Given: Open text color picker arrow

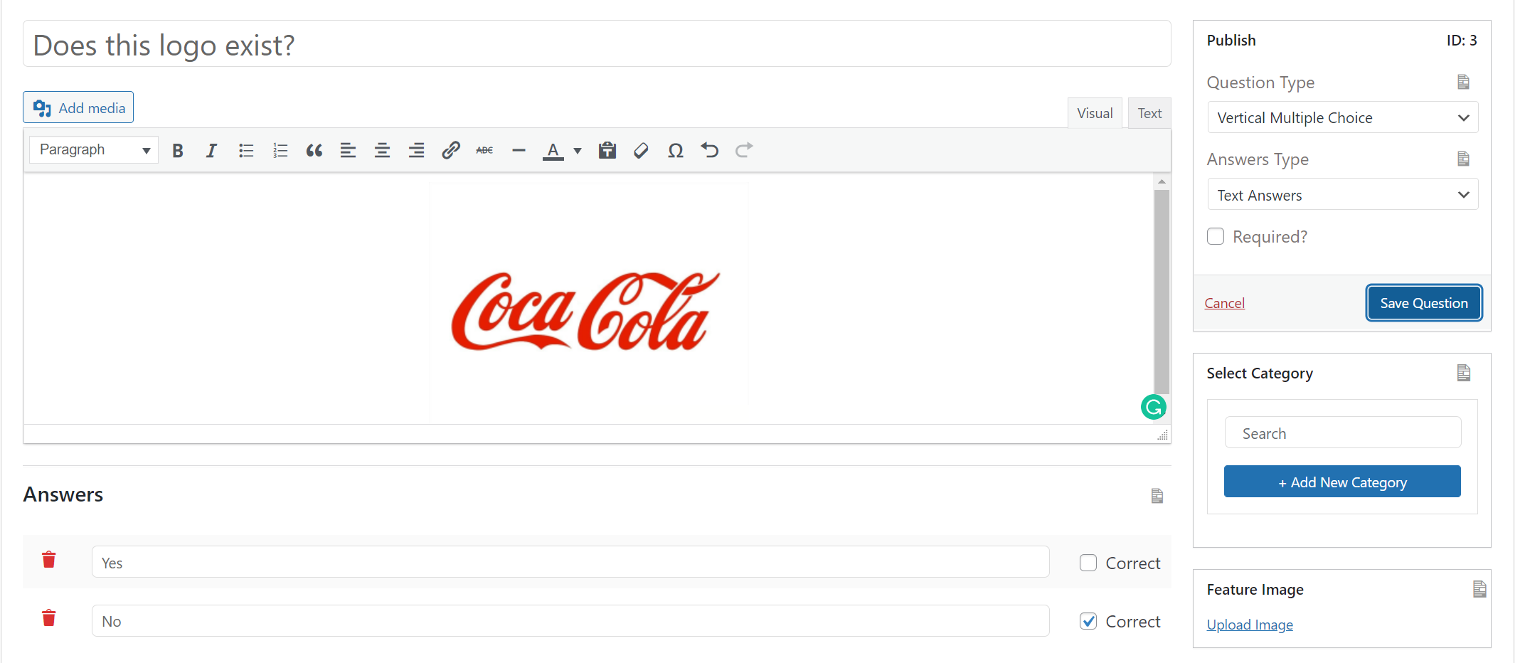Looking at the screenshot, I should [578, 150].
